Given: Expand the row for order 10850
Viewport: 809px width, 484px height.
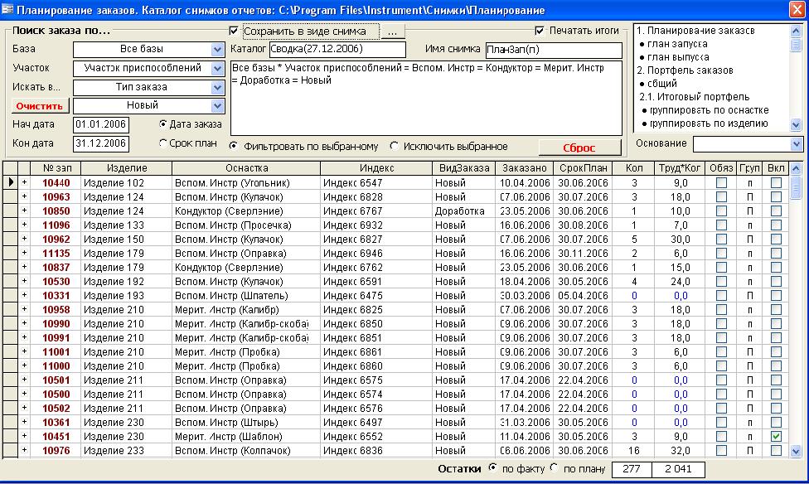Looking at the screenshot, I should coord(24,211).
